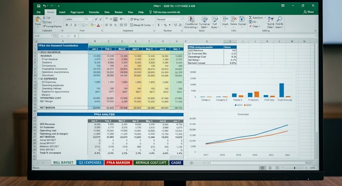Toggle middle vertical alignment

coord(111,19)
